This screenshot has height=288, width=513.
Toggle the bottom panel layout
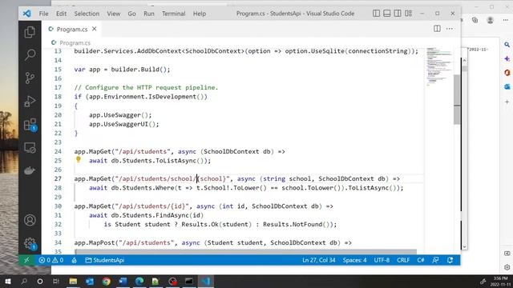click(386, 14)
